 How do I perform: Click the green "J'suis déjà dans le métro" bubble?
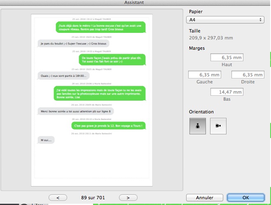click(100, 27)
